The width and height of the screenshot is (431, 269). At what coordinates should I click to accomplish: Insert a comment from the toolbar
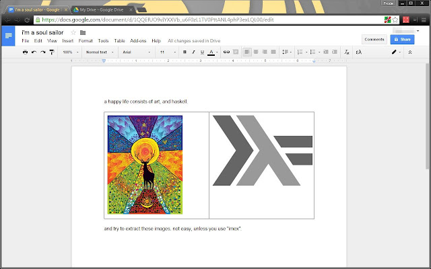coord(236,52)
